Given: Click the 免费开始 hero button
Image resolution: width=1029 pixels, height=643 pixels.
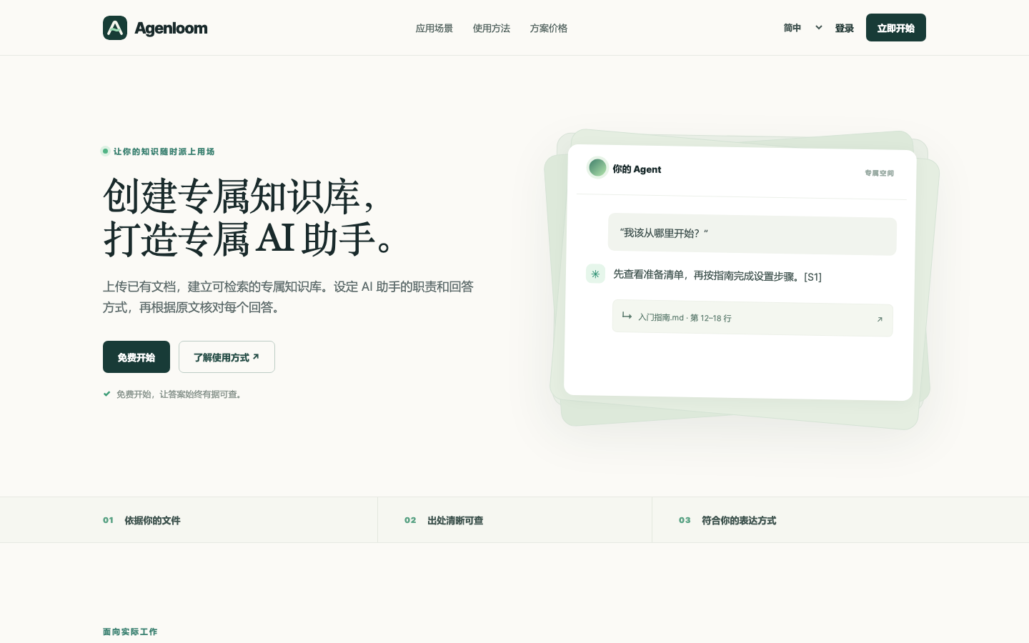Looking at the screenshot, I should 136,357.
